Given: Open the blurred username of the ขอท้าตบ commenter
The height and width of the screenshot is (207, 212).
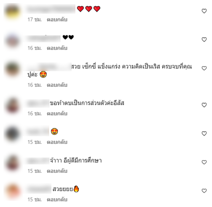Looking at the screenshot, I should click(38, 103).
